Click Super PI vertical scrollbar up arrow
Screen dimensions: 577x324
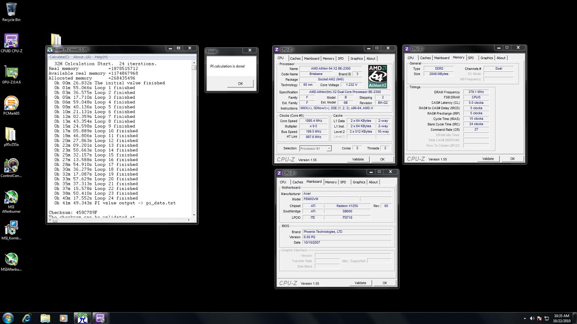[x=194, y=62]
